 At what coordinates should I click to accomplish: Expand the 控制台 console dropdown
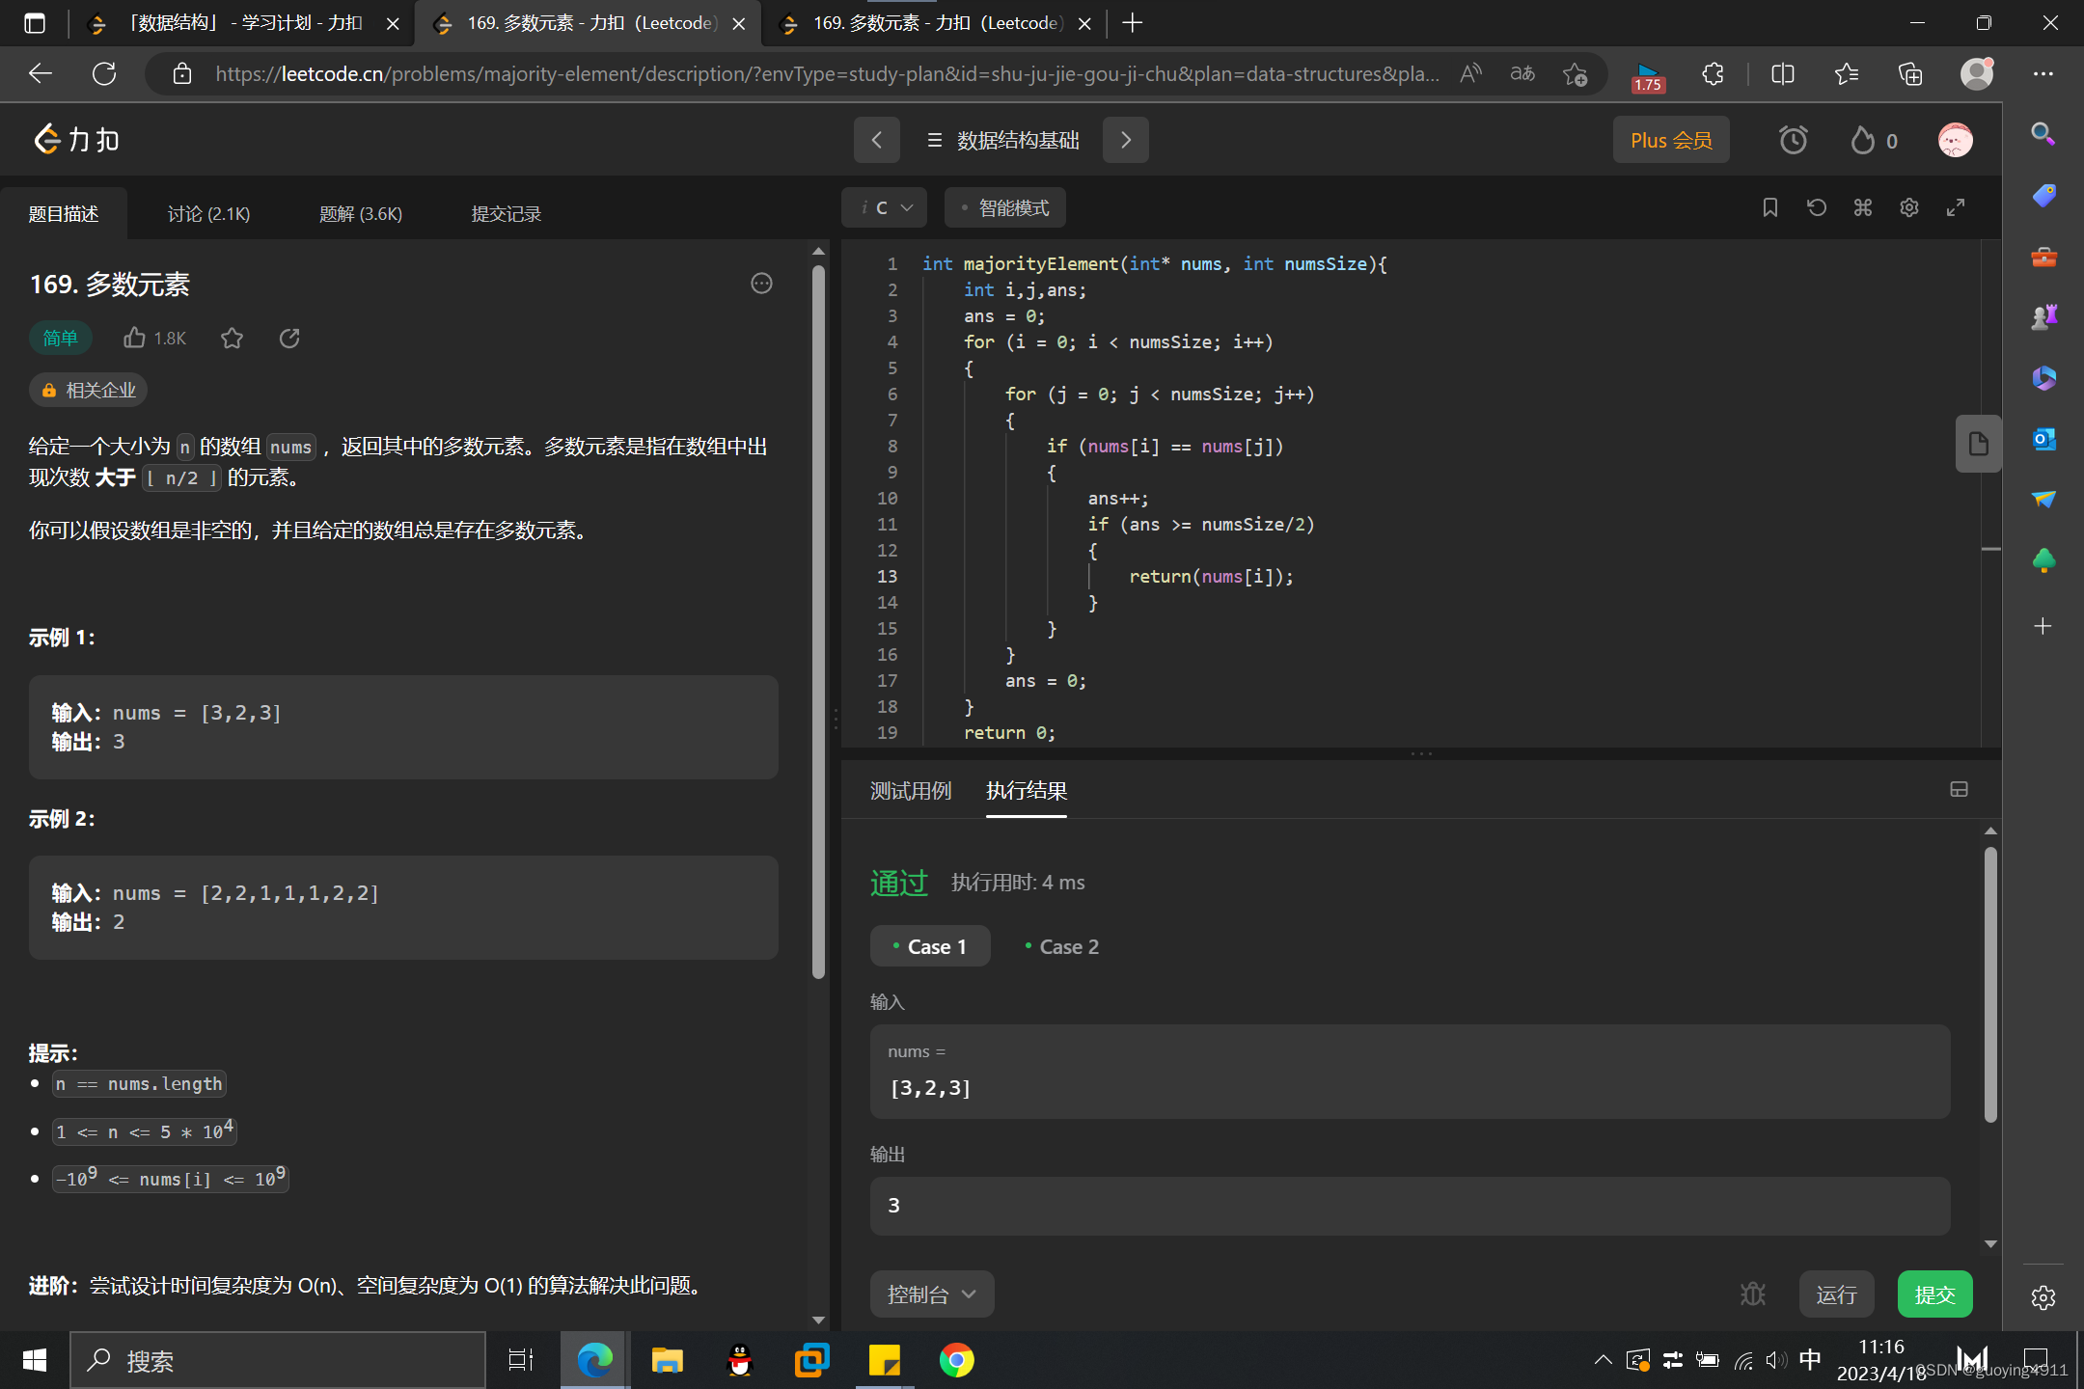pos(931,1294)
